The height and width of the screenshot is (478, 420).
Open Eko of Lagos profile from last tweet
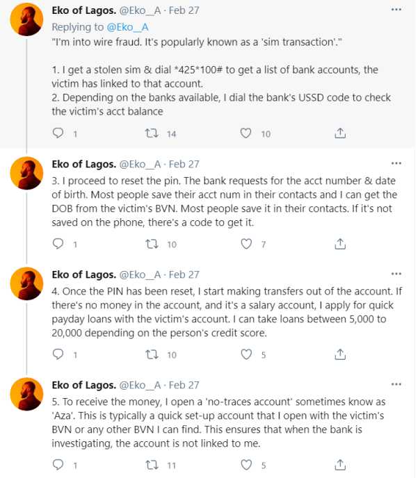pyautogui.click(x=82, y=384)
